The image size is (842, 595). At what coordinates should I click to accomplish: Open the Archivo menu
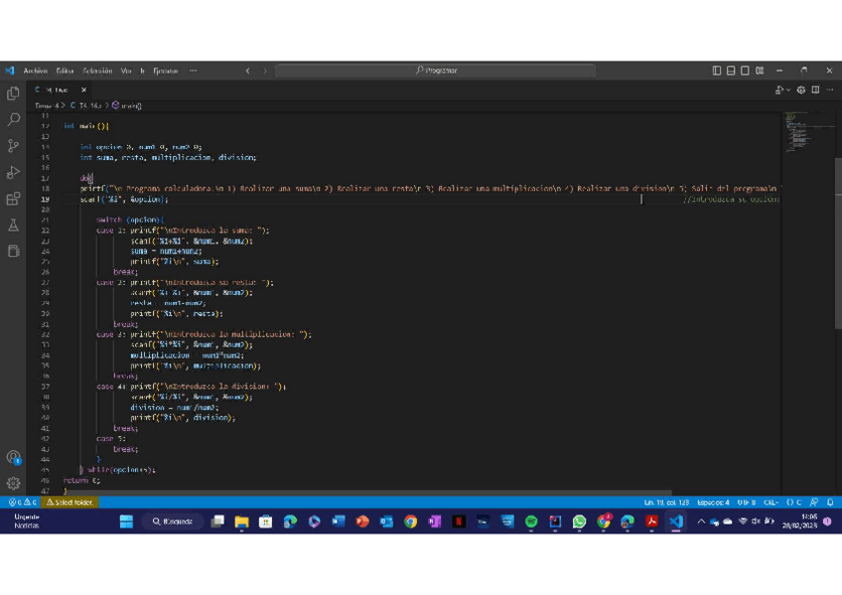tap(35, 71)
